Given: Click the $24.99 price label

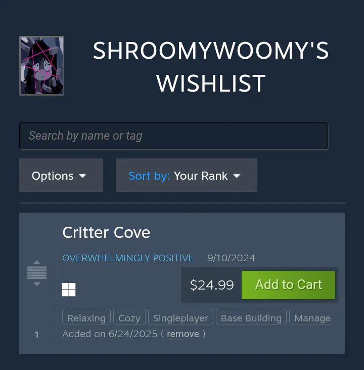Looking at the screenshot, I should coord(212,285).
